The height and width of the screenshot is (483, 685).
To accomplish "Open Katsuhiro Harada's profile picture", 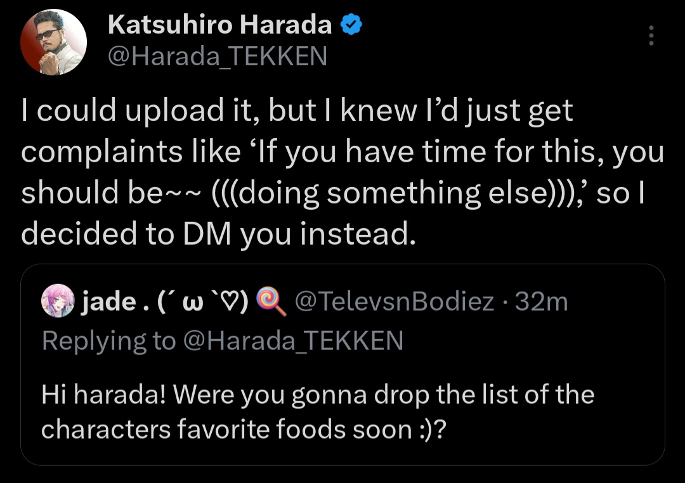I will (53, 42).
